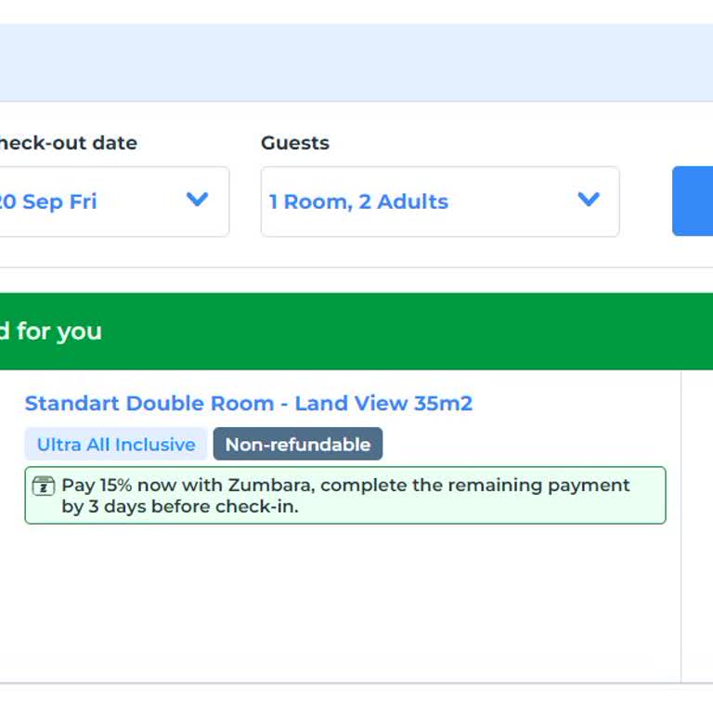This screenshot has height=713, width=713.
Task: Click the '1 Room, 2 Adults' text
Action: point(358,201)
